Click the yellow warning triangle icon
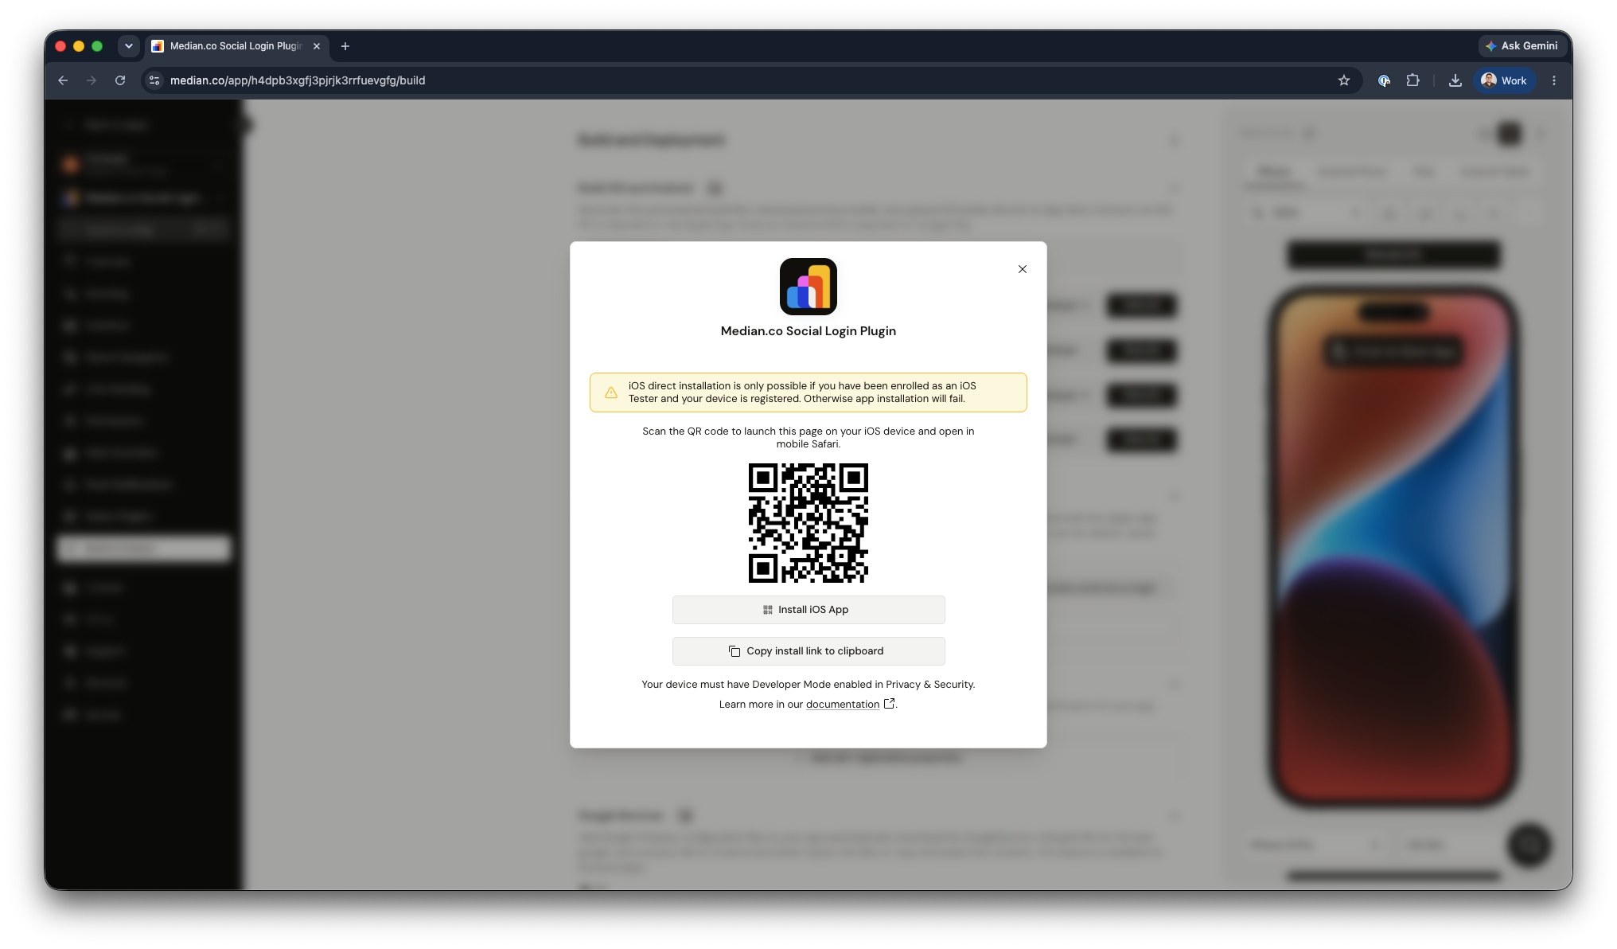 [611, 392]
